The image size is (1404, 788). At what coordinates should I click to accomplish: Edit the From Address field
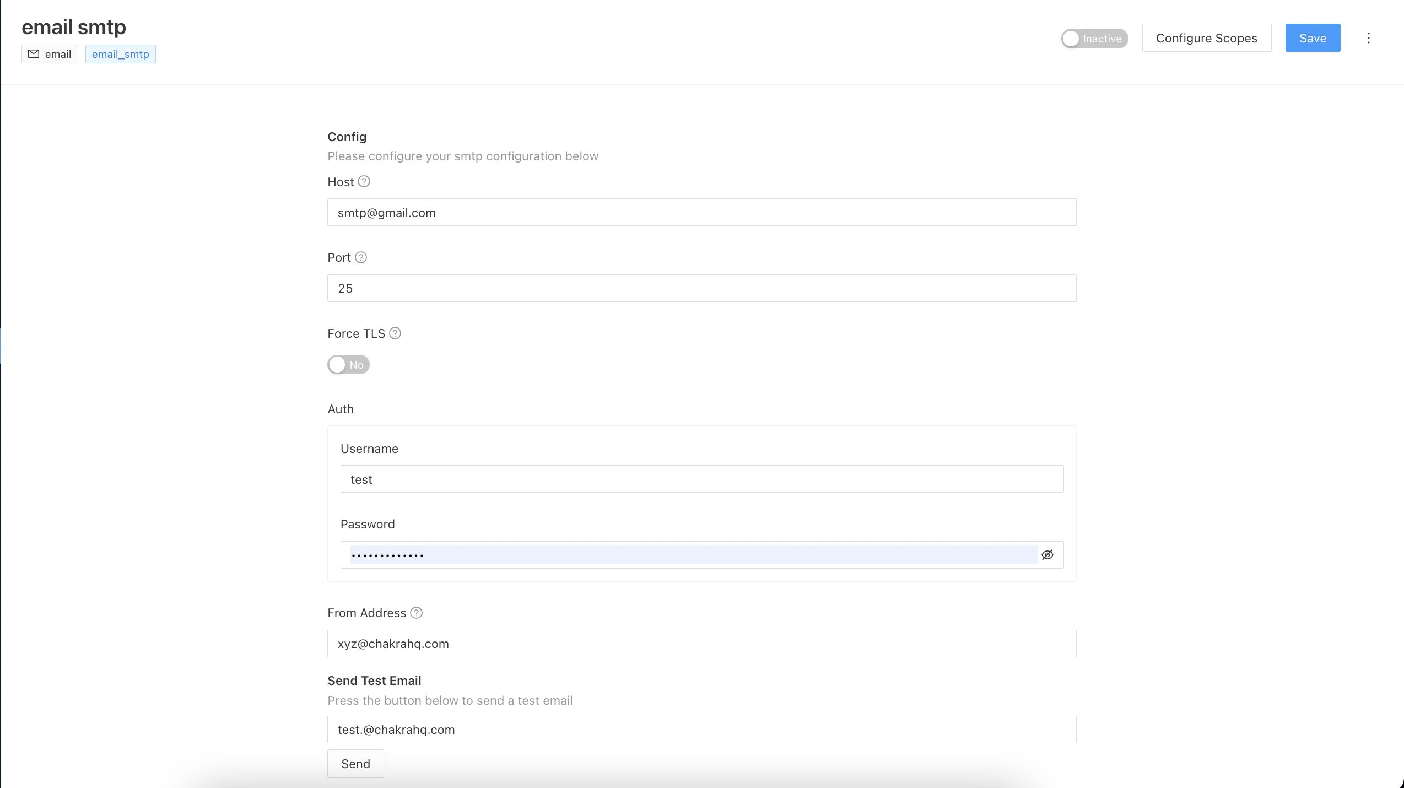[701, 644]
